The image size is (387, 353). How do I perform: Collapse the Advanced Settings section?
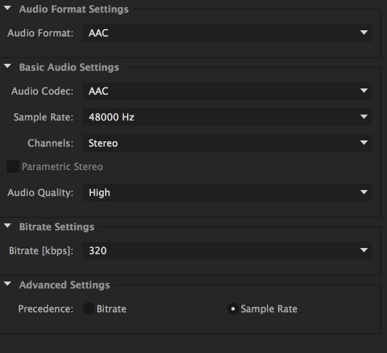pos(8,283)
